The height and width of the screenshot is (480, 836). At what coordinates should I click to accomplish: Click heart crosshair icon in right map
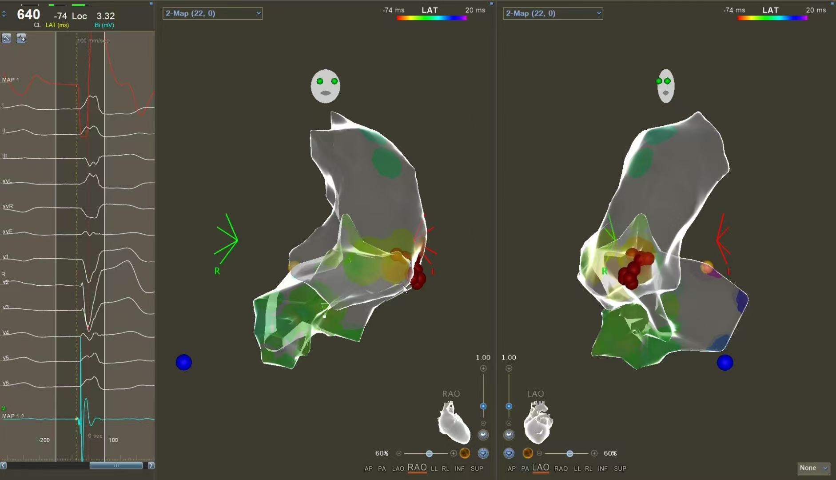click(x=509, y=453)
